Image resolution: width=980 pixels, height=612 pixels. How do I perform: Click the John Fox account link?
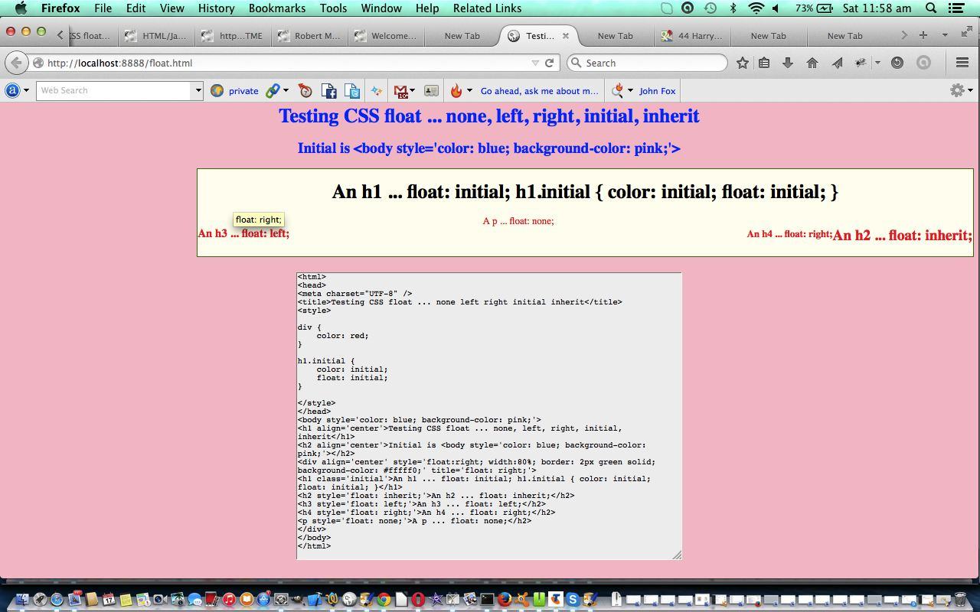point(658,90)
